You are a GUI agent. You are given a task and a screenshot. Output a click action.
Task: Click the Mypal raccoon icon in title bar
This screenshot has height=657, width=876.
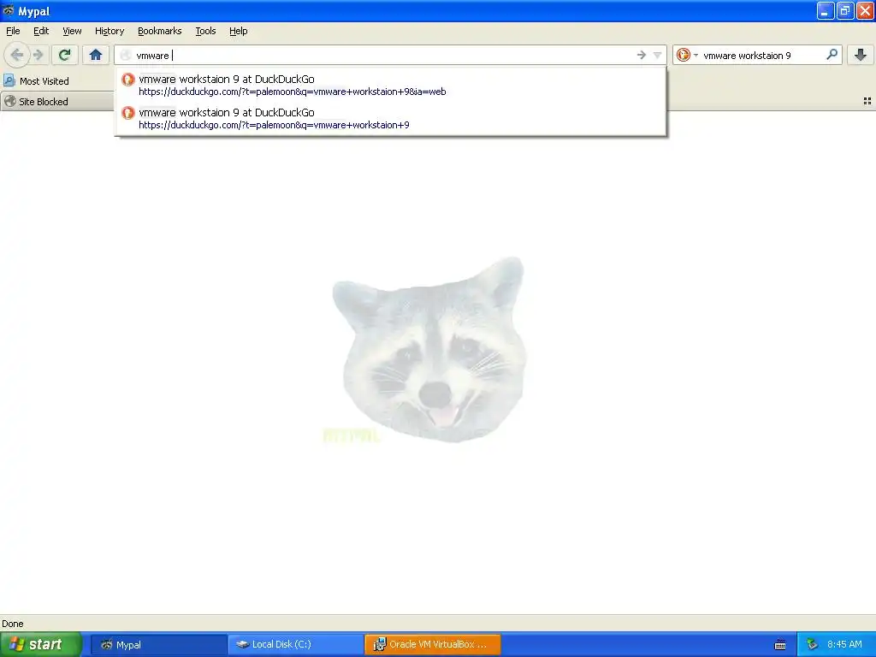pyautogui.click(x=9, y=10)
